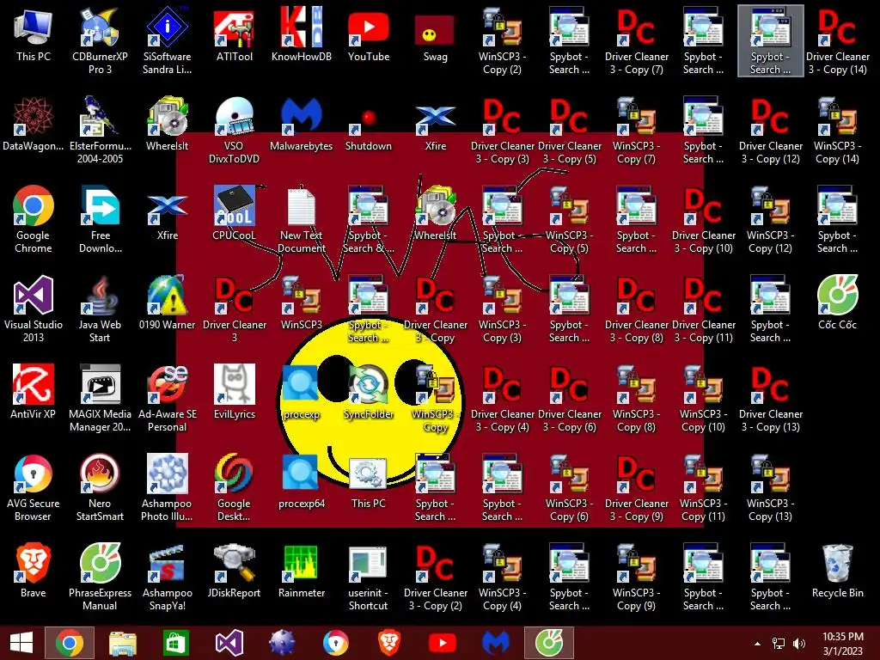The image size is (880, 660).
Task: Click the Visual Studio 2013 desktop shortcut
Action: (x=34, y=309)
